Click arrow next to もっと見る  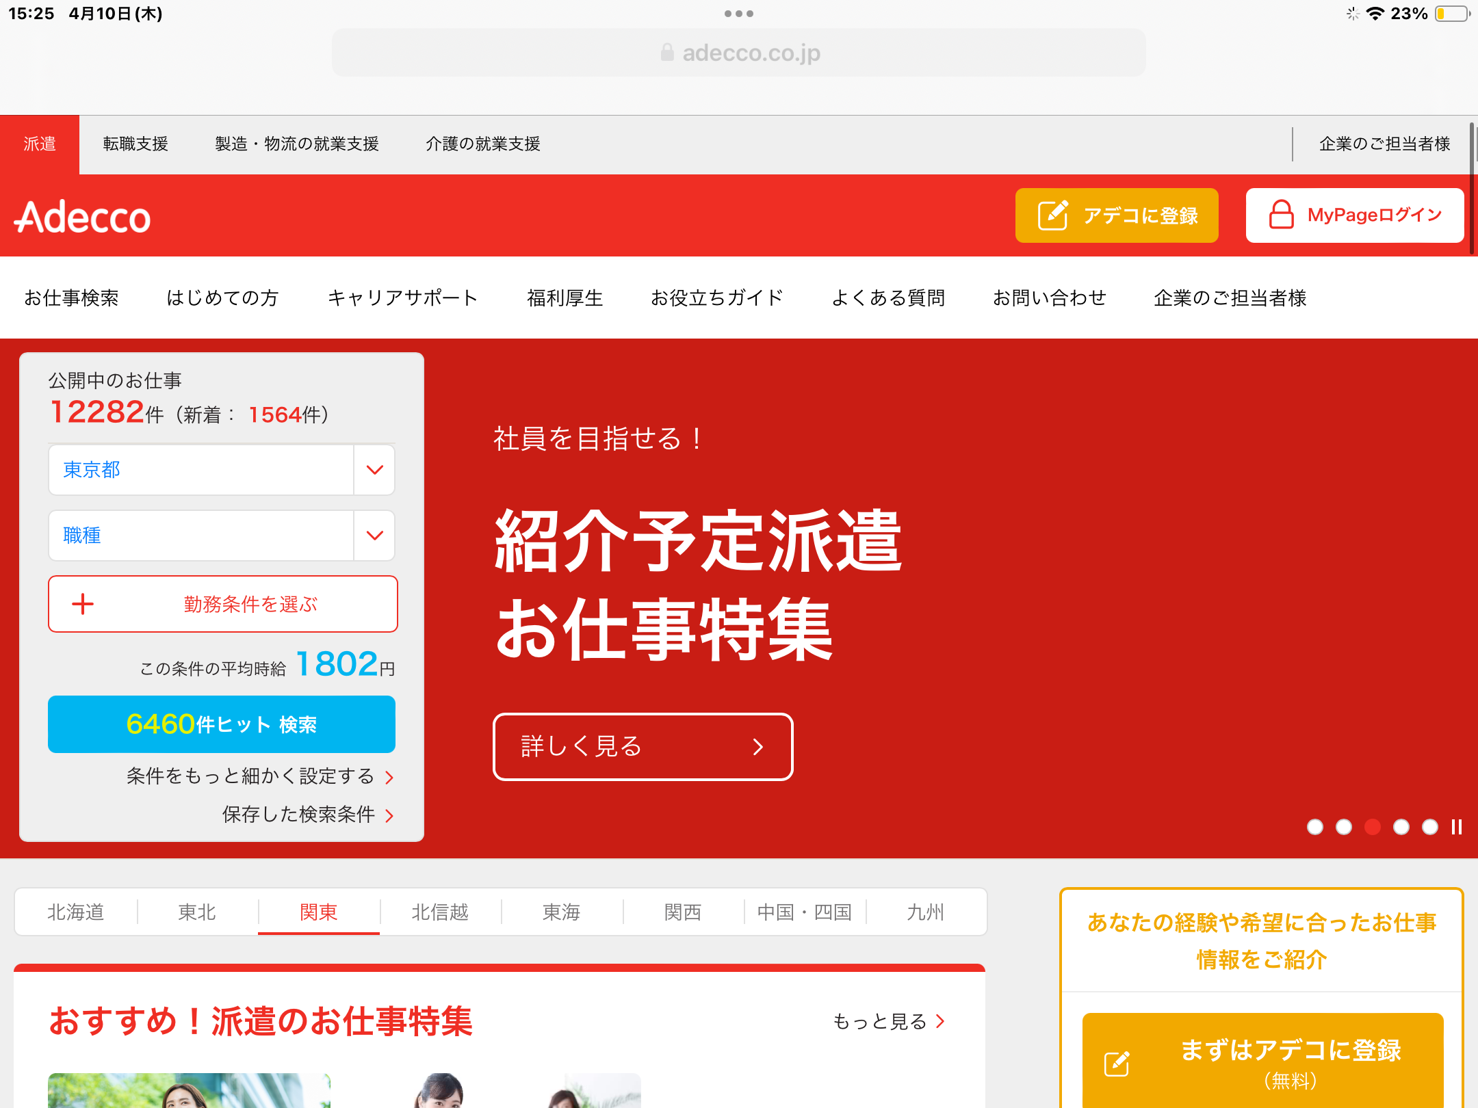click(x=941, y=1021)
